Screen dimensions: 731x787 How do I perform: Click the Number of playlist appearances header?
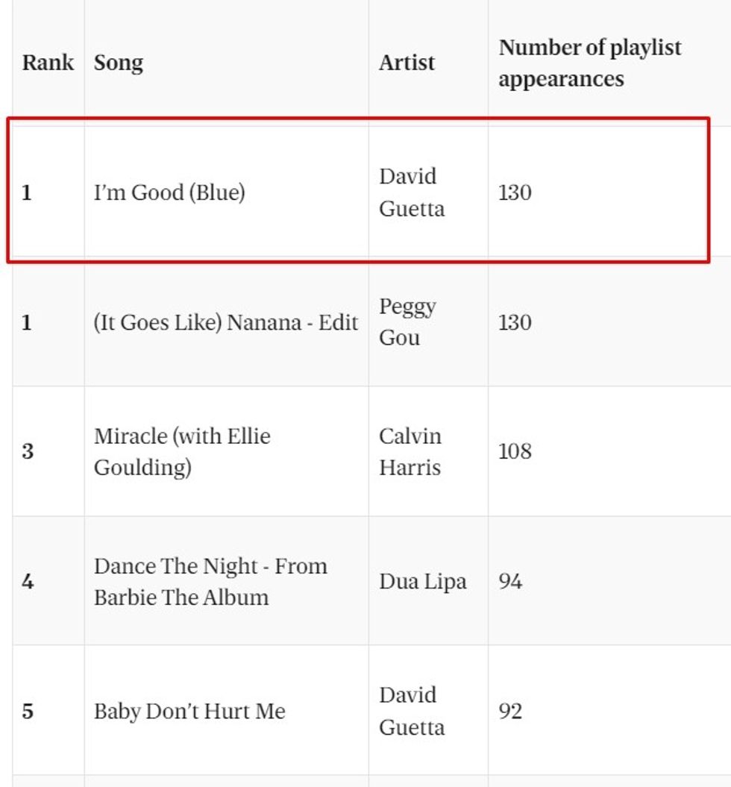tap(589, 63)
